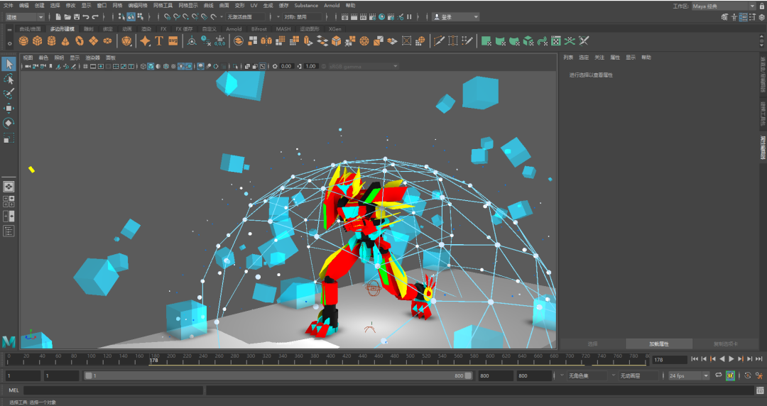Toggle select by object type mode
The image size is (767, 406).
[x=131, y=16]
